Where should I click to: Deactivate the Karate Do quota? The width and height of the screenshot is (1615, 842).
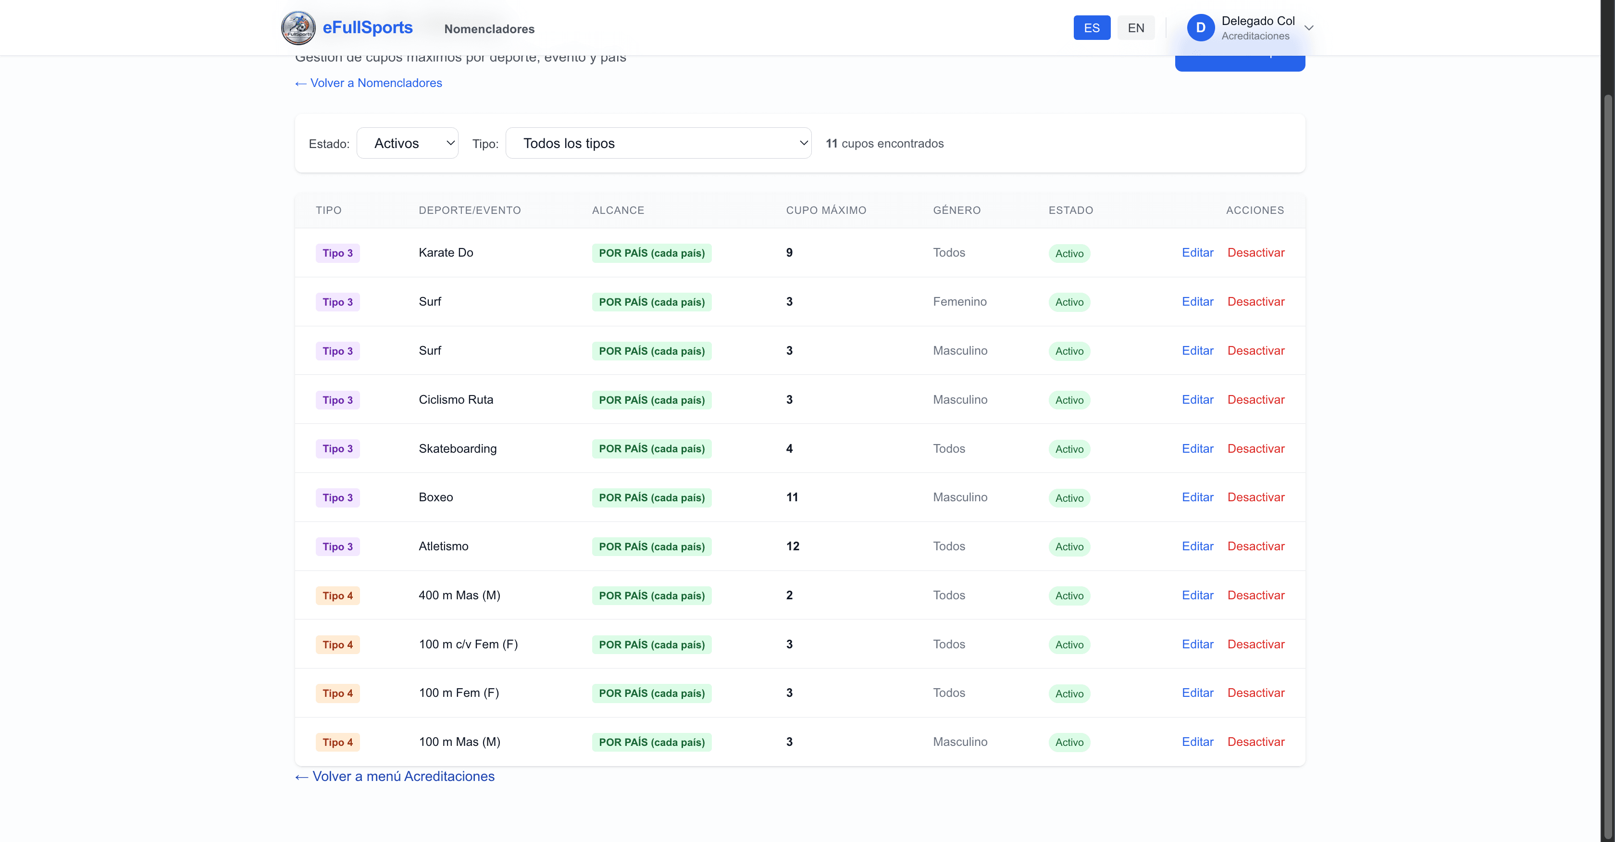coord(1256,253)
